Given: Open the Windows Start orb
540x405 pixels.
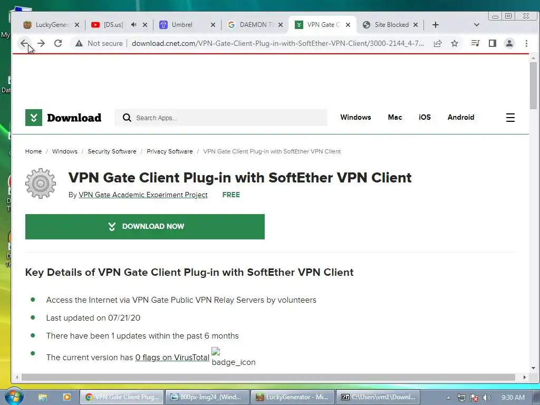Looking at the screenshot, I should (14, 396).
